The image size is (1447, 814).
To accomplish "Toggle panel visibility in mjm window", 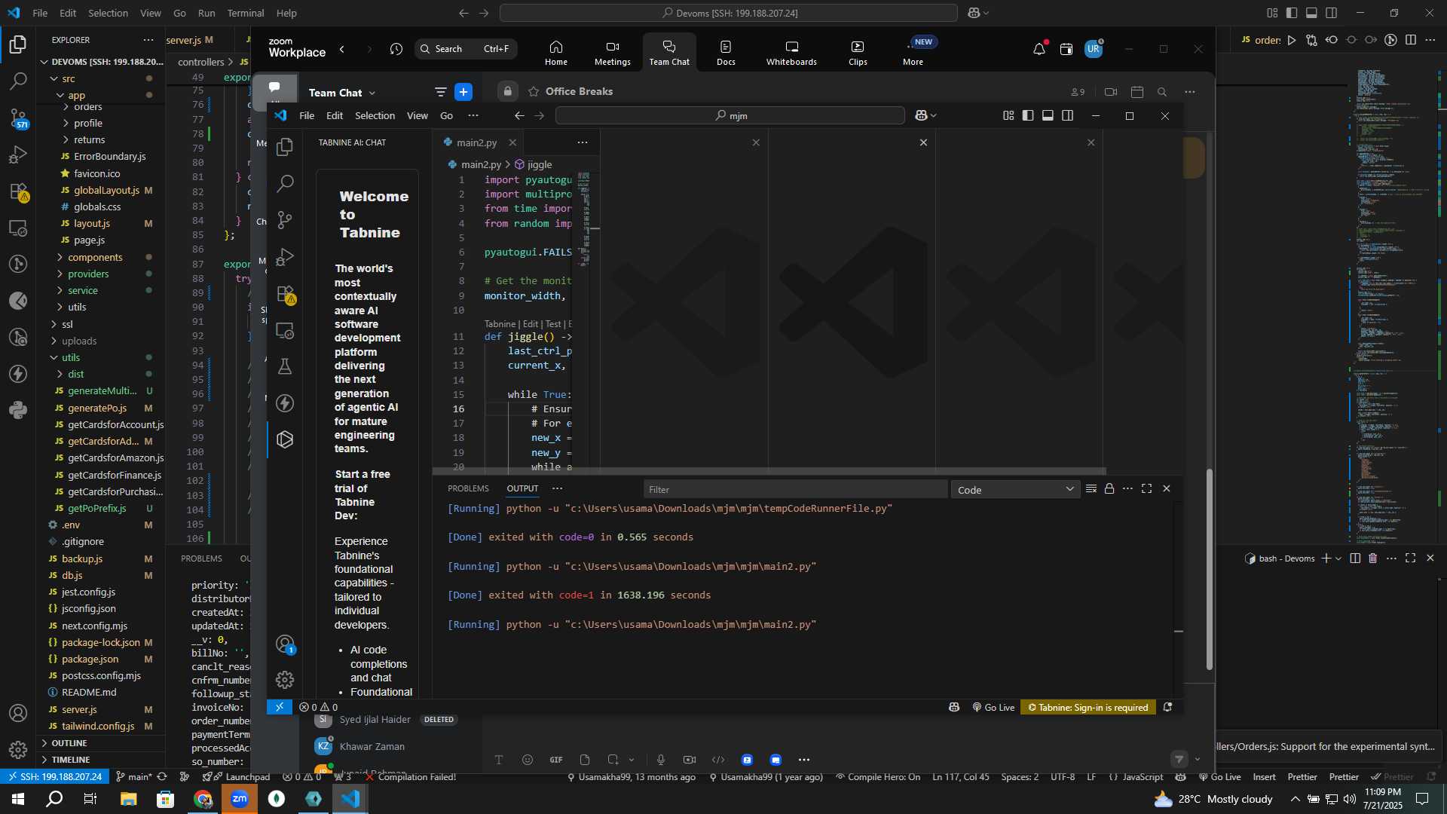I will 1048,115.
